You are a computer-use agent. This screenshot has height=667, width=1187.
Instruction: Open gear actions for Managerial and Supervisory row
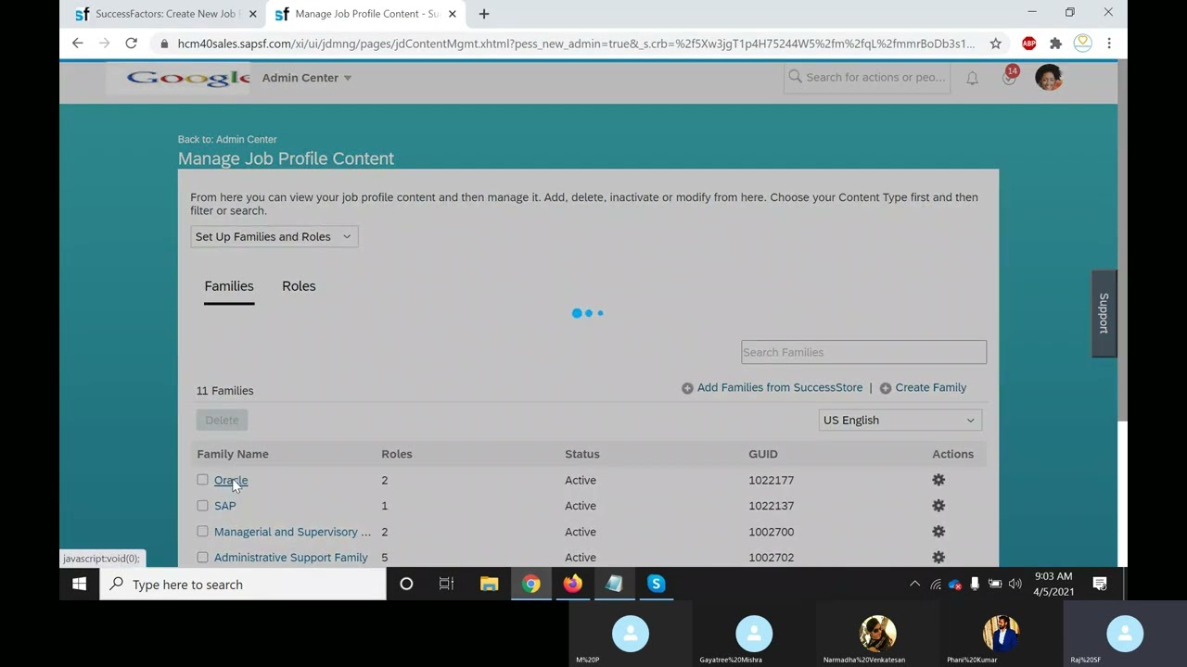pos(938,532)
